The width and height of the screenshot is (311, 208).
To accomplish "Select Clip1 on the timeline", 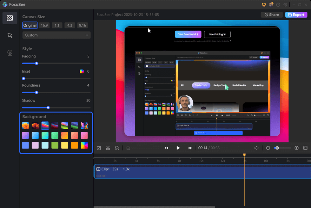I will [x=202, y=171].
